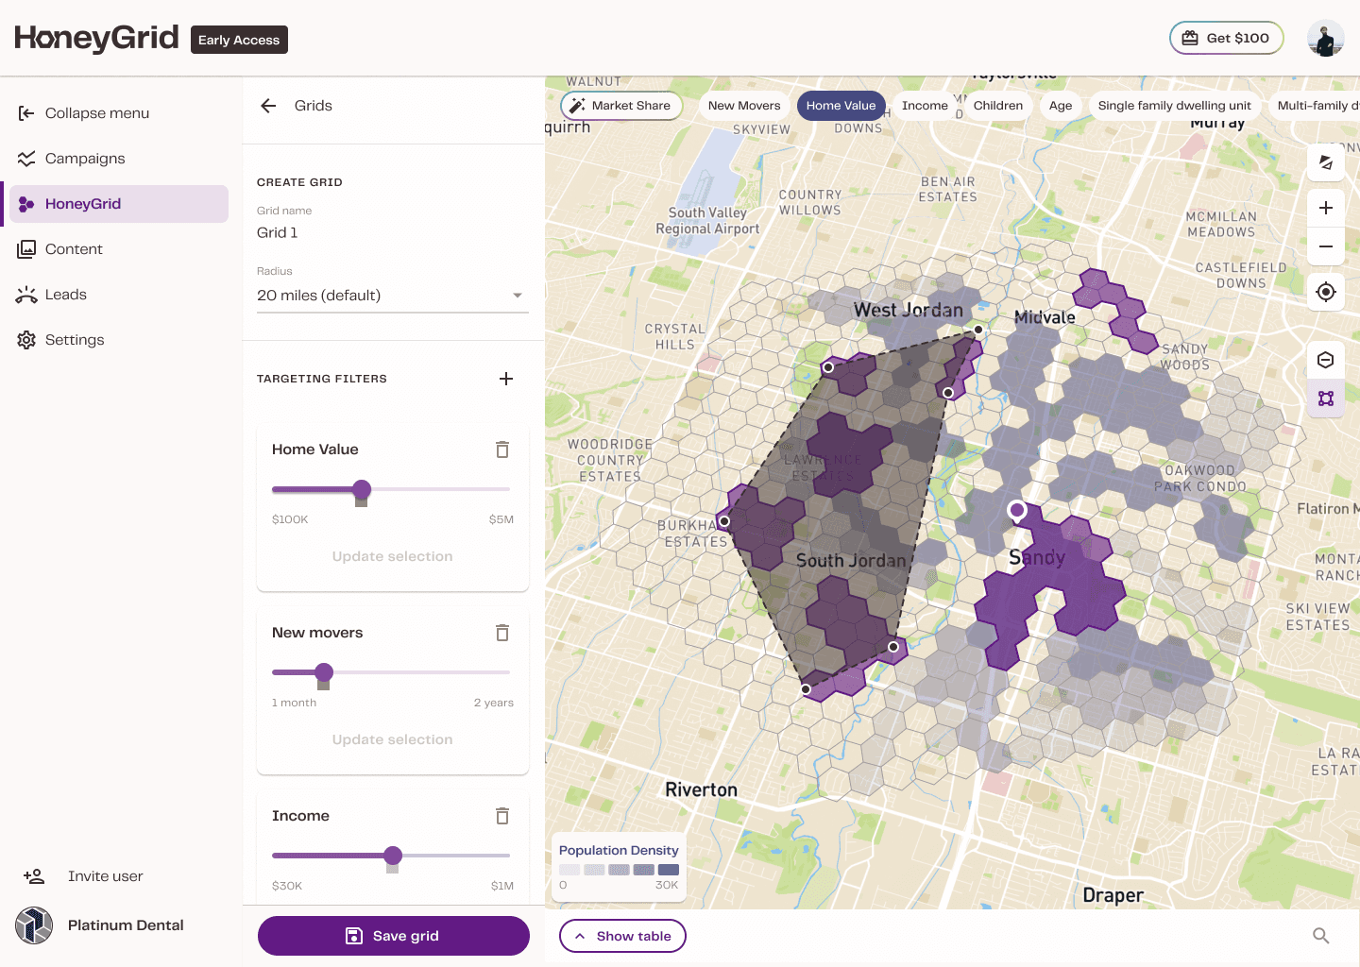Image resolution: width=1360 pixels, height=967 pixels.
Task: Click the Income slider handle
Action: tap(393, 856)
